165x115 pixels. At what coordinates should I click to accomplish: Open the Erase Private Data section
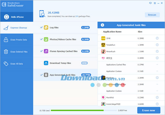(x=16, y=40)
